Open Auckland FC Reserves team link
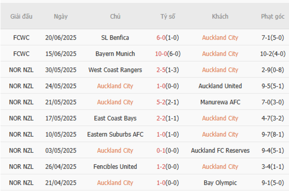This screenshot has width=289, height=191. [x=220, y=151]
